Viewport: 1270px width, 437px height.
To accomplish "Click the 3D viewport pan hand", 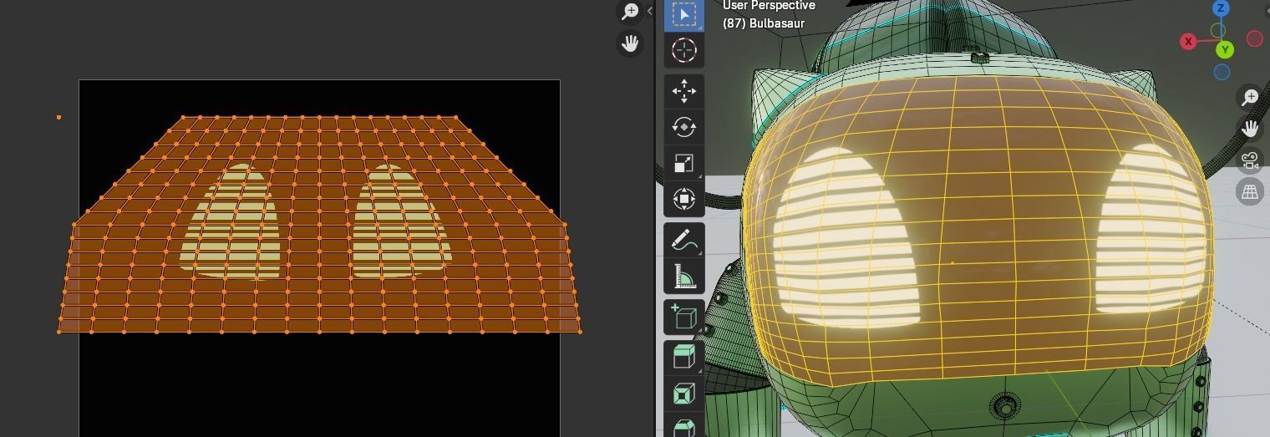I will pyautogui.click(x=1250, y=129).
